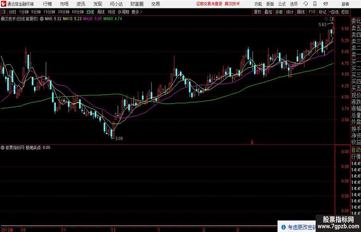Open the mail envelope icon

coord(326,4)
